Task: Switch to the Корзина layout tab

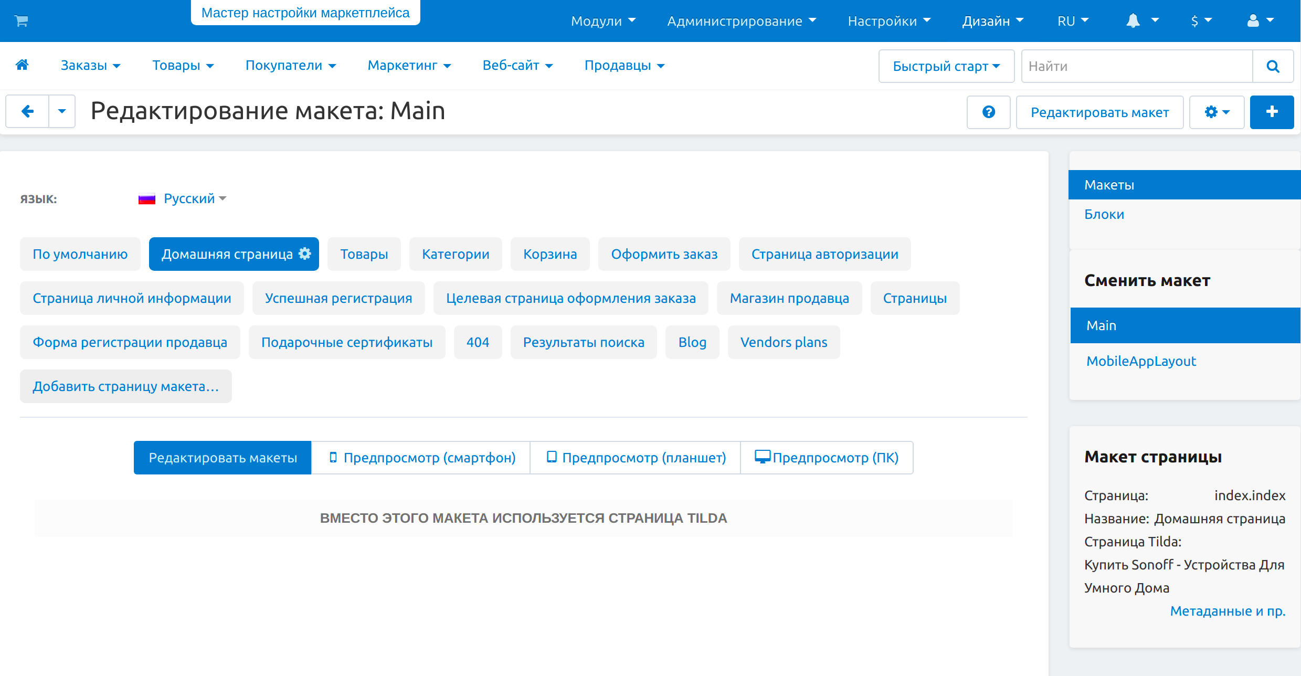Action: point(549,254)
